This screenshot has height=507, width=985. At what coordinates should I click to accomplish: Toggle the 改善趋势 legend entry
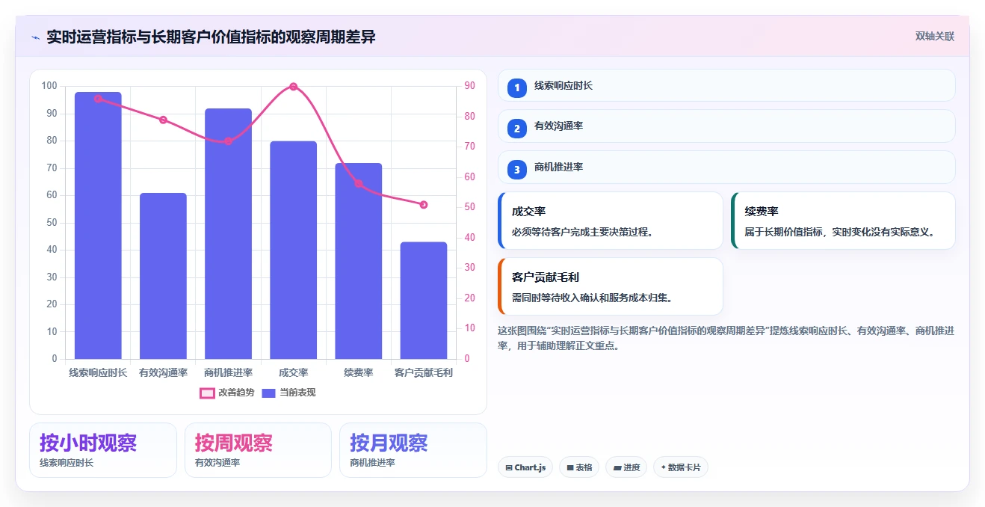[x=226, y=393]
